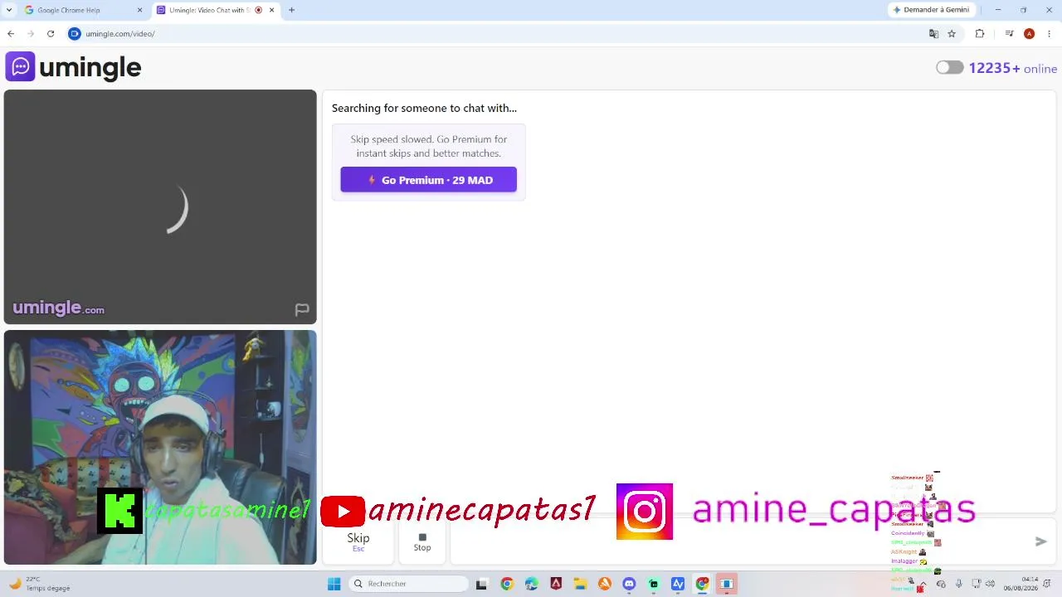Click the site info icon in address bar
The height and width of the screenshot is (597, 1062).
click(74, 34)
